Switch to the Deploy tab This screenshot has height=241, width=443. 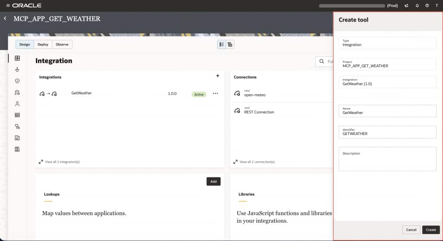[x=43, y=45]
